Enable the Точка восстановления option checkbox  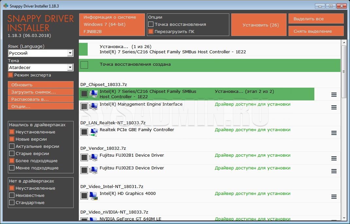click(151, 24)
